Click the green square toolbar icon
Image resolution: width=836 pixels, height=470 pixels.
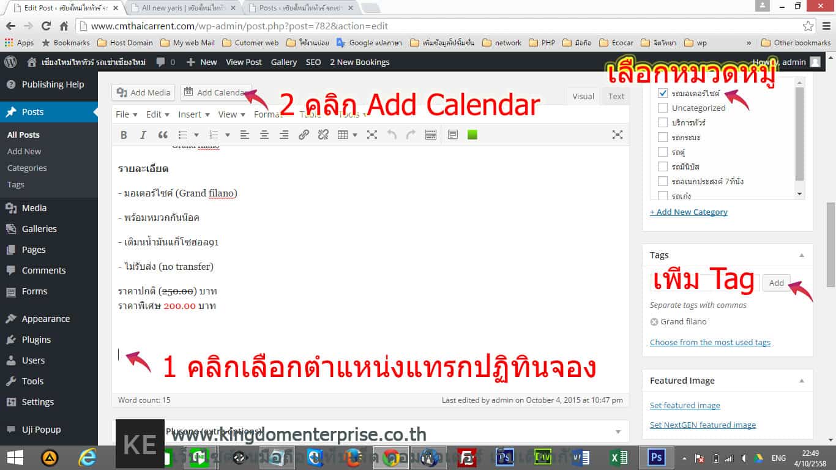tap(472, 135)
